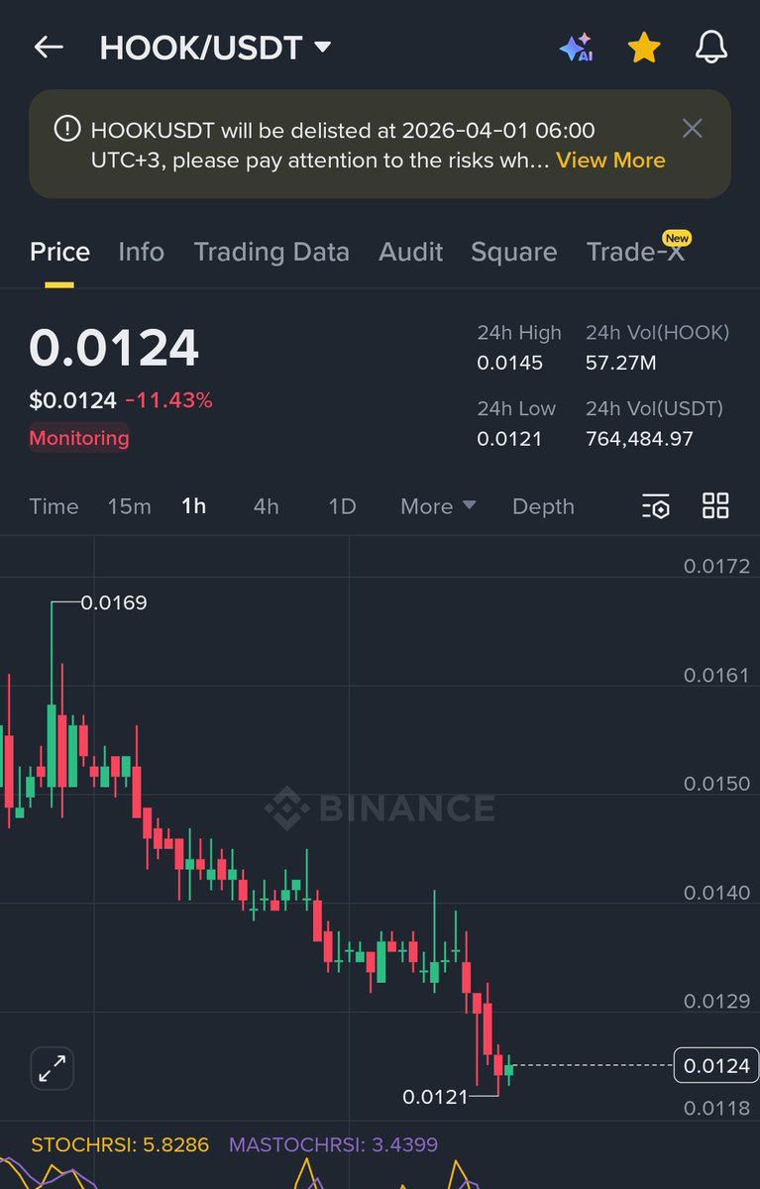Click the large 0.0124 last price
Image resolution: width=760 pixels, height=1189 pixels.
pyautogui.click(x=114, y=348)
